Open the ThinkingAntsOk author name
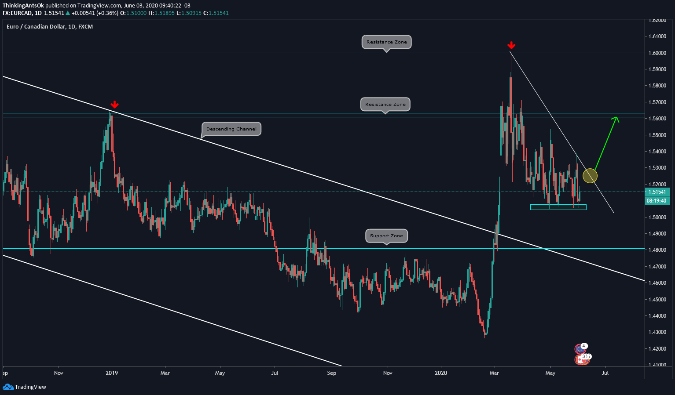 click(23, 6)
